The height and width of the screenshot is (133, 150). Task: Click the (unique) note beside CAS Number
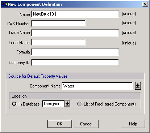coord(129,23)
